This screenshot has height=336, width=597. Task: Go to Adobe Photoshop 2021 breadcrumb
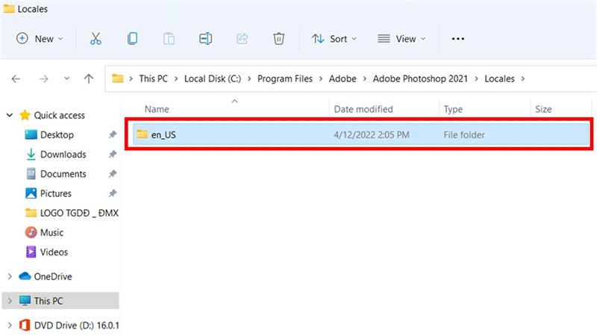(x=420, y=79)
